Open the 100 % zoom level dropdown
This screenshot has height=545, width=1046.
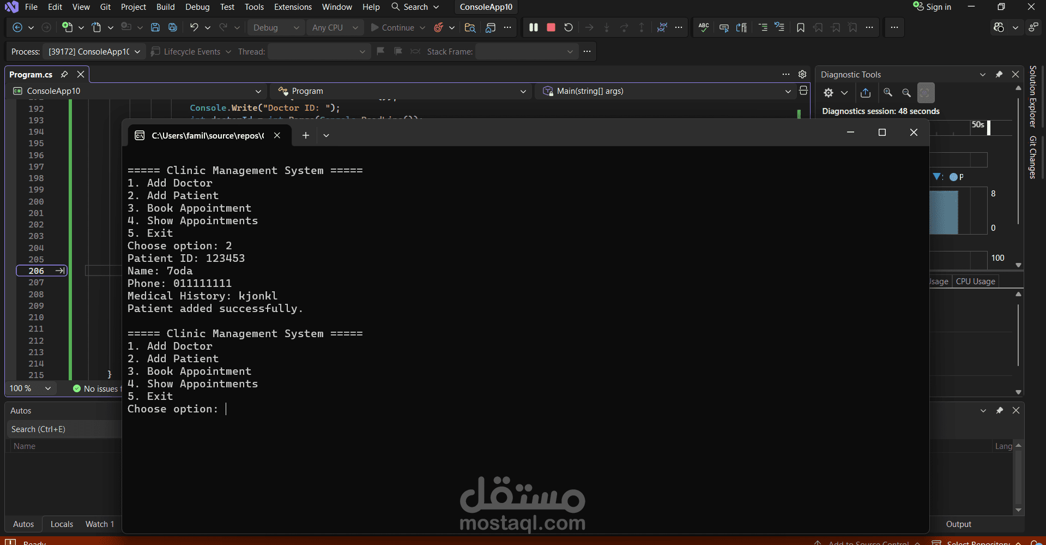(31, 388)
